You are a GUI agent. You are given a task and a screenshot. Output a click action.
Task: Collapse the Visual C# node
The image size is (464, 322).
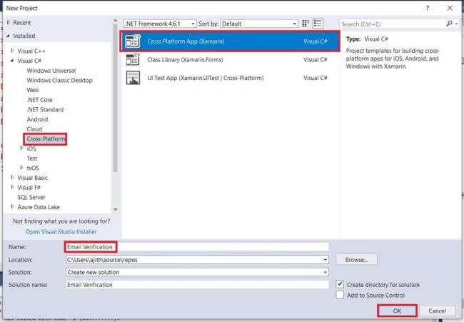pos(12,61)
